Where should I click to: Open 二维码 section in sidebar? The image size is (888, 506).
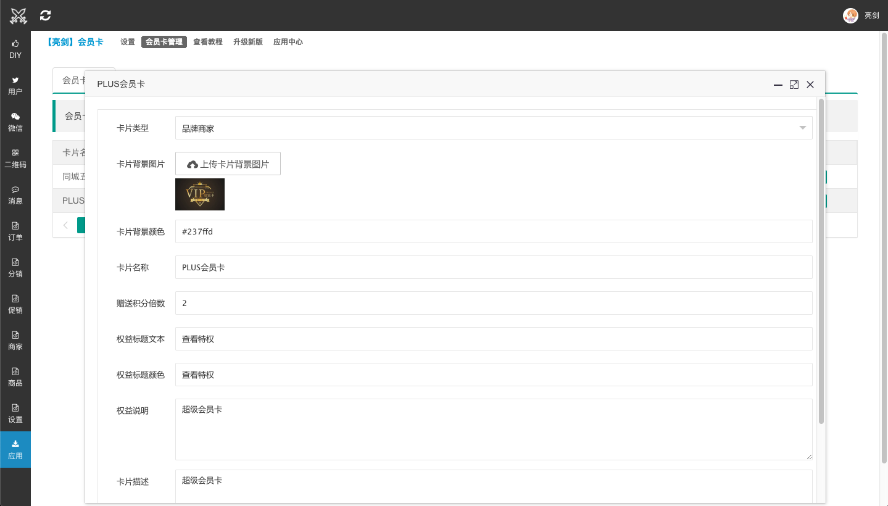click(x=15, y=159)
